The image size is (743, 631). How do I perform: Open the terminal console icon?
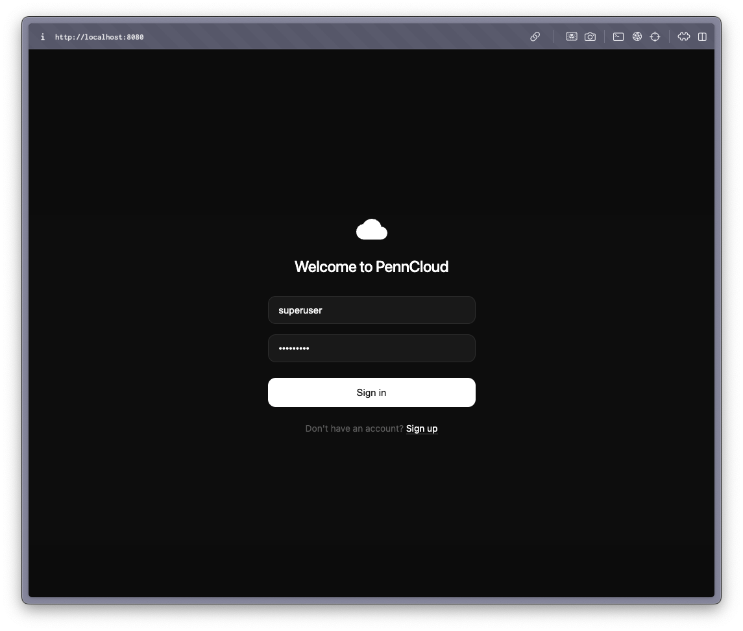[x=618, y=36]
